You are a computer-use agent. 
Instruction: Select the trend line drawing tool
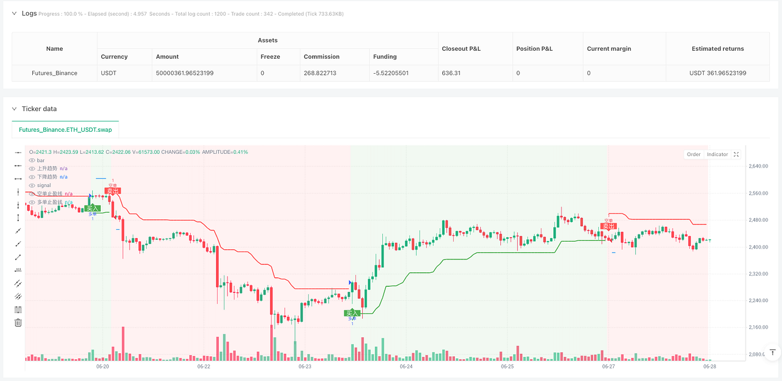[17, 231]
